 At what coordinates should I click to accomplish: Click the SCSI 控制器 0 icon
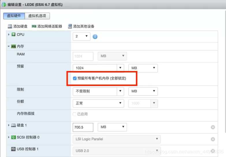tap(13, 137)
